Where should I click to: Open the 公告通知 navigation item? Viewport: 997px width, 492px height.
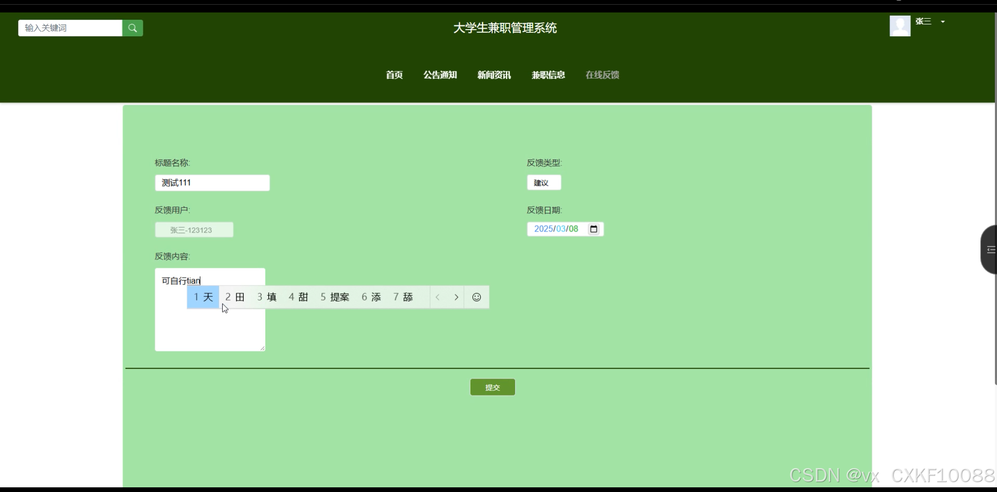tap(440, 75)
